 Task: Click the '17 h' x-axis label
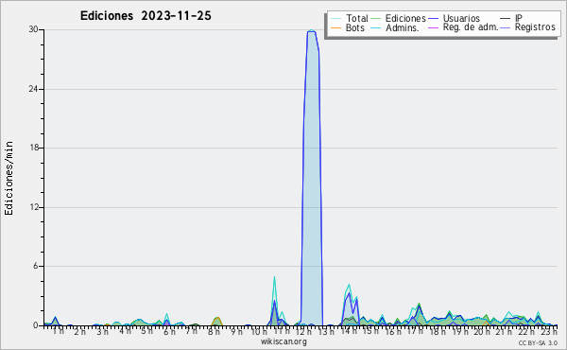point(415,331)
